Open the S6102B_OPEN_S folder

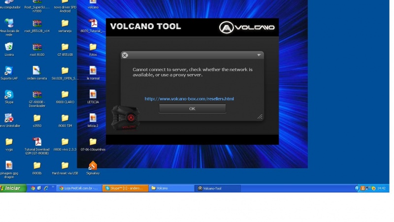click(x=65, y=73)
